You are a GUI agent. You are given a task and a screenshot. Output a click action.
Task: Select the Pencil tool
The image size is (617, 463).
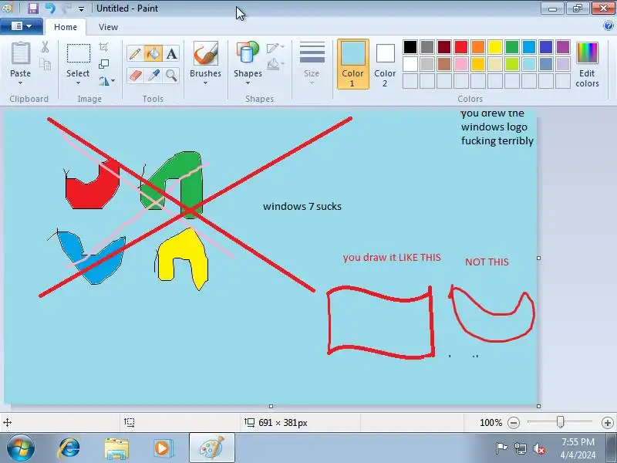coord(135,53)
